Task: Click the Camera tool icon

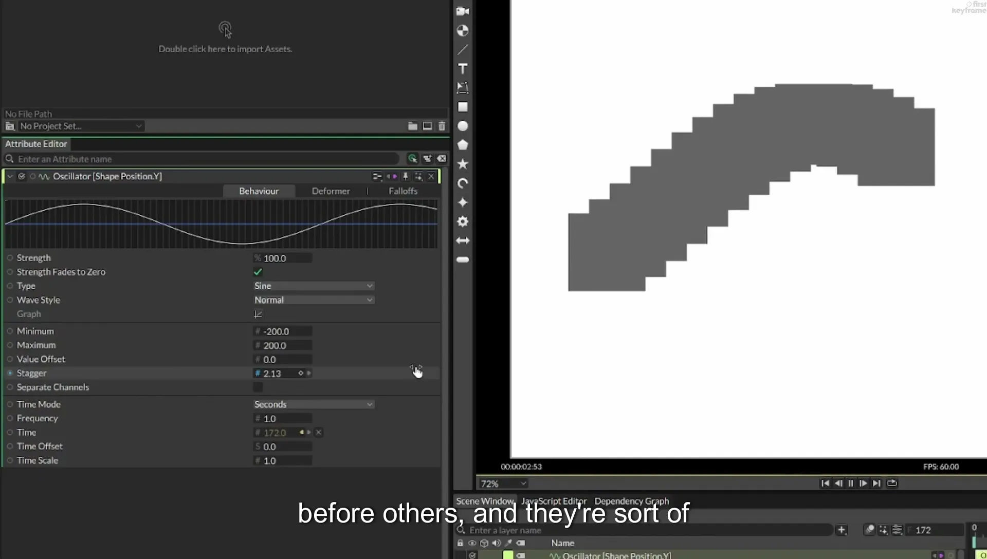Action: 463,11
